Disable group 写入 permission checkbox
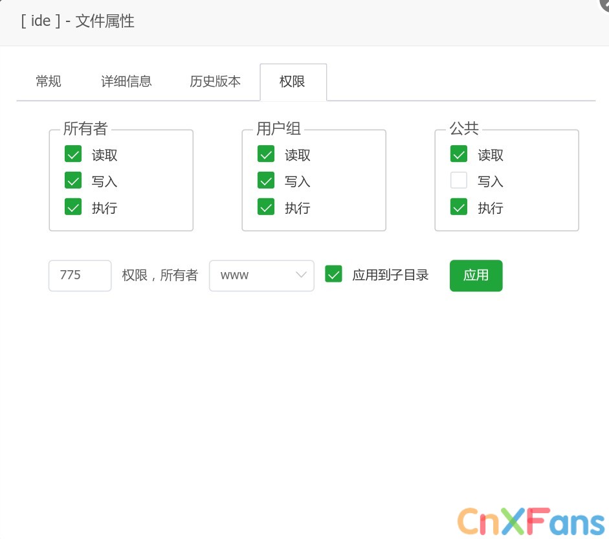The height and width of the screenshot is (539, 609). pyautogui.click(x=266, y=181)
